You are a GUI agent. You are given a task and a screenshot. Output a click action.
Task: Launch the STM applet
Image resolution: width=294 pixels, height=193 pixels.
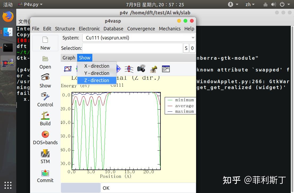pos(45,153)
